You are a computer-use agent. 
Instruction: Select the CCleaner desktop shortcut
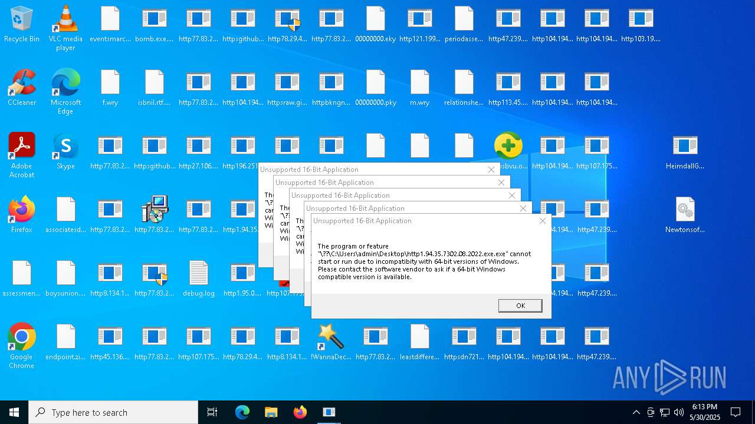[22, 88]
